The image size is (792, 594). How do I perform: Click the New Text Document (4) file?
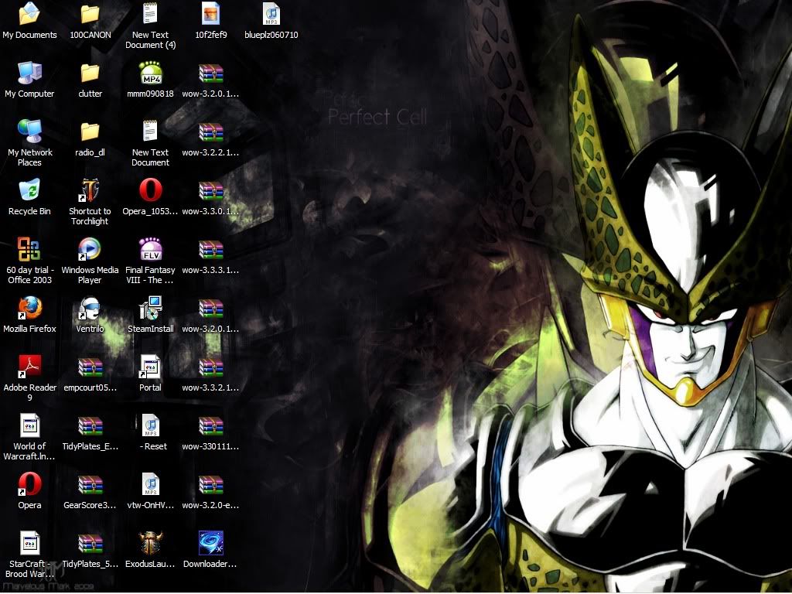(151, 14)
